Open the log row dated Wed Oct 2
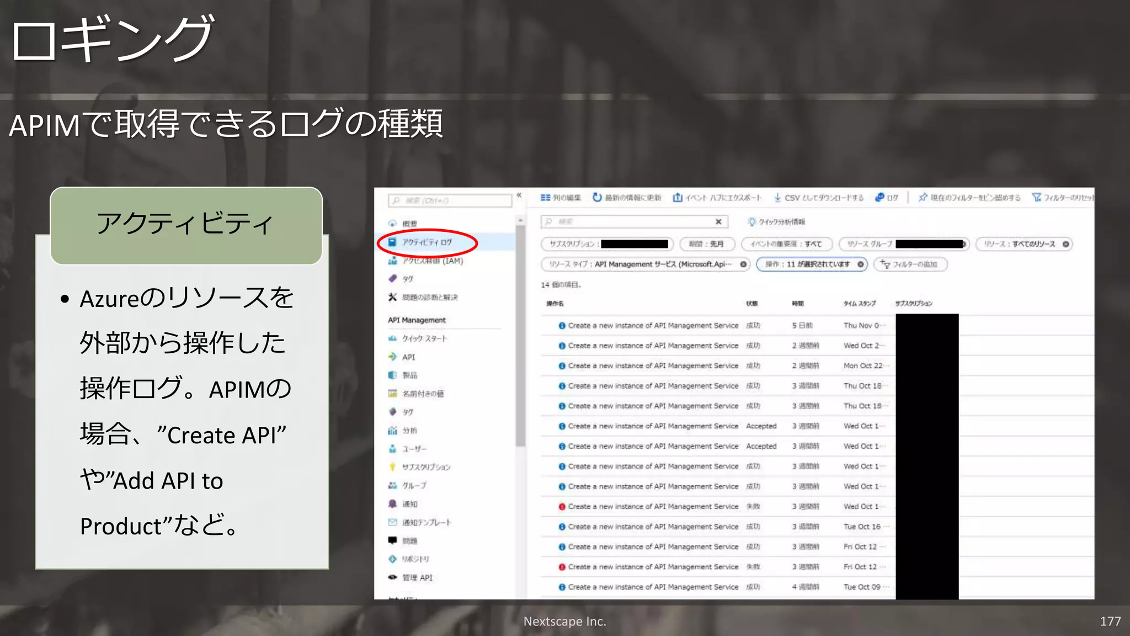 (x=817, y=346)
